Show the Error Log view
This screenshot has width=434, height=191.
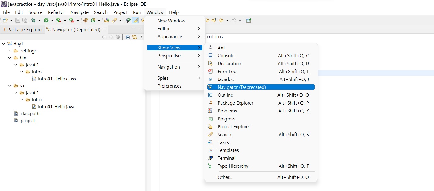(261, 72)
